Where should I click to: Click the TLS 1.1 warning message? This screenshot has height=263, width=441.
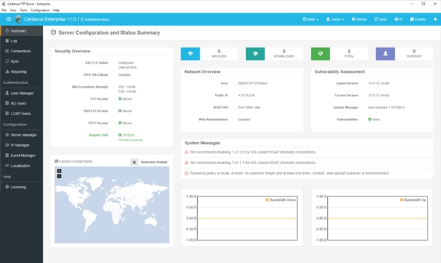click(252, 163)
